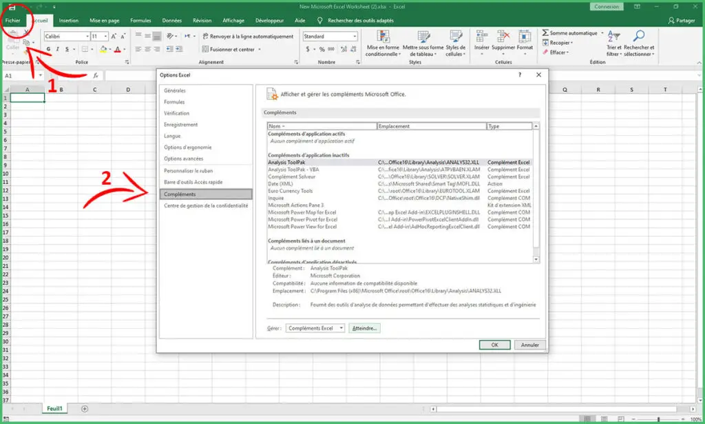This screenshot has width=705, height=424.
Task: Select Personnaliser le ruban category
Action: (x=189, y=170)
